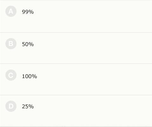Viewport: 152px width, 127px height.
Task: Select the circle labeled A
Action: click(11, 11)
